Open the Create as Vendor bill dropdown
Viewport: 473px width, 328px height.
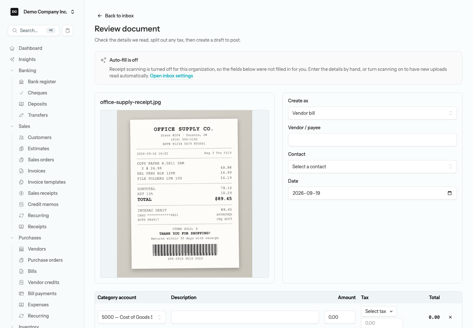coord(372,113)
